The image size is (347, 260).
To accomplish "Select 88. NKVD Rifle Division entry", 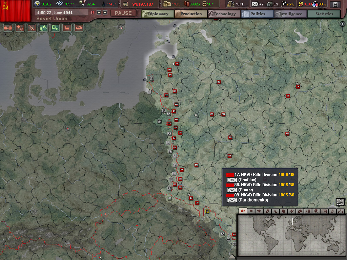I will point(260,185).
